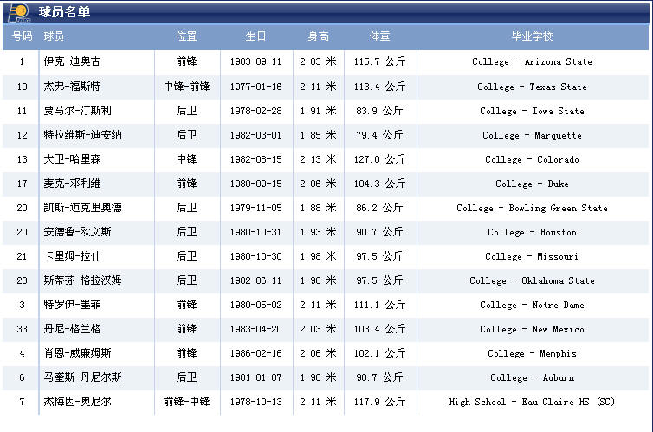This screenshot has width=653, height=432.
Task: Click height 1.85 米
Action: [x=318, y=135]
